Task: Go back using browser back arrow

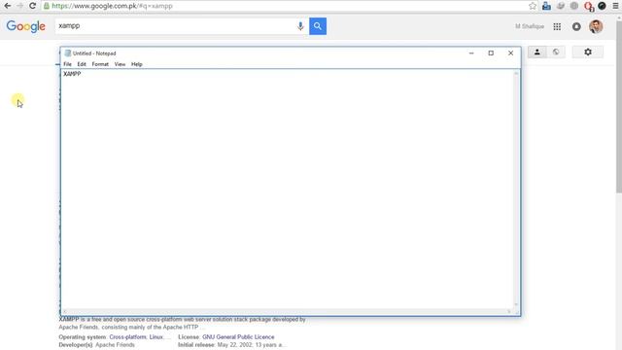Action: [x=7, y=6]
